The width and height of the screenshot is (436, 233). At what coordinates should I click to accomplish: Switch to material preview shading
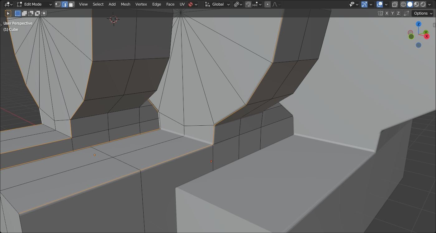tap(416, 4)
